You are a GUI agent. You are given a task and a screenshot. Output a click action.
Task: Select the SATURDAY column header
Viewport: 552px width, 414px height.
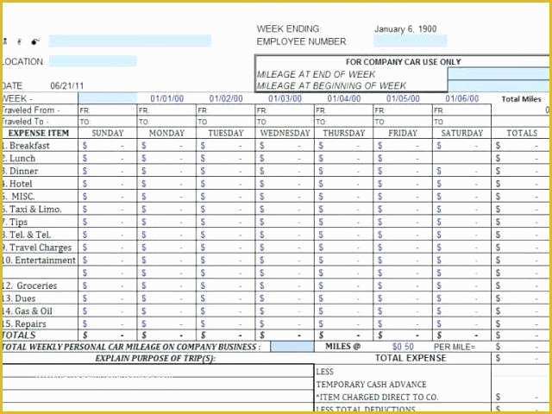[462, 133]
